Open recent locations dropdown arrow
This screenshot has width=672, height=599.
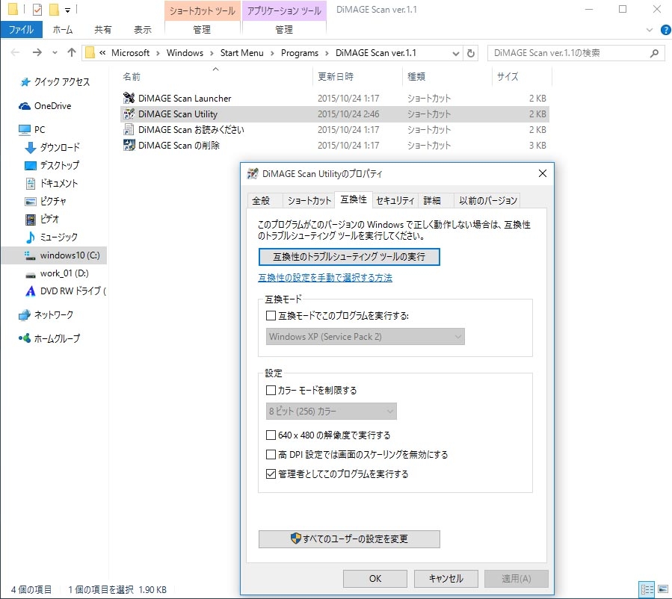click(x=55, y=53)
